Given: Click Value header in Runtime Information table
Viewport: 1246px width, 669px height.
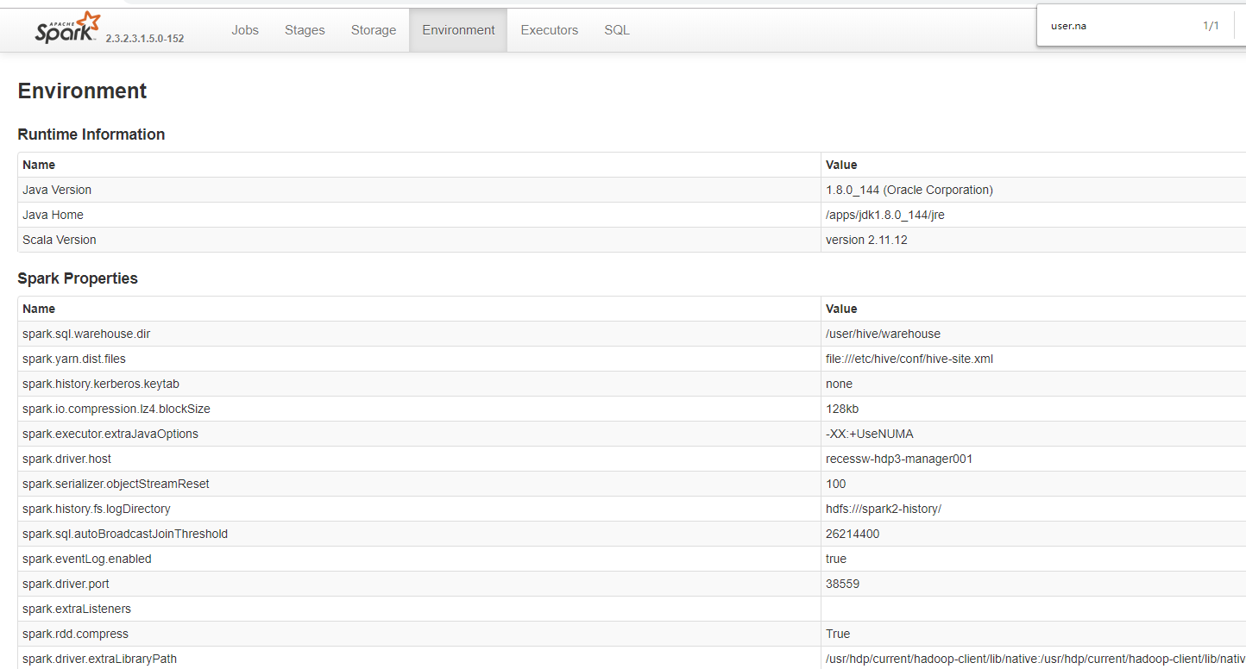Looking at the screenshot, I should click(841, 165).
